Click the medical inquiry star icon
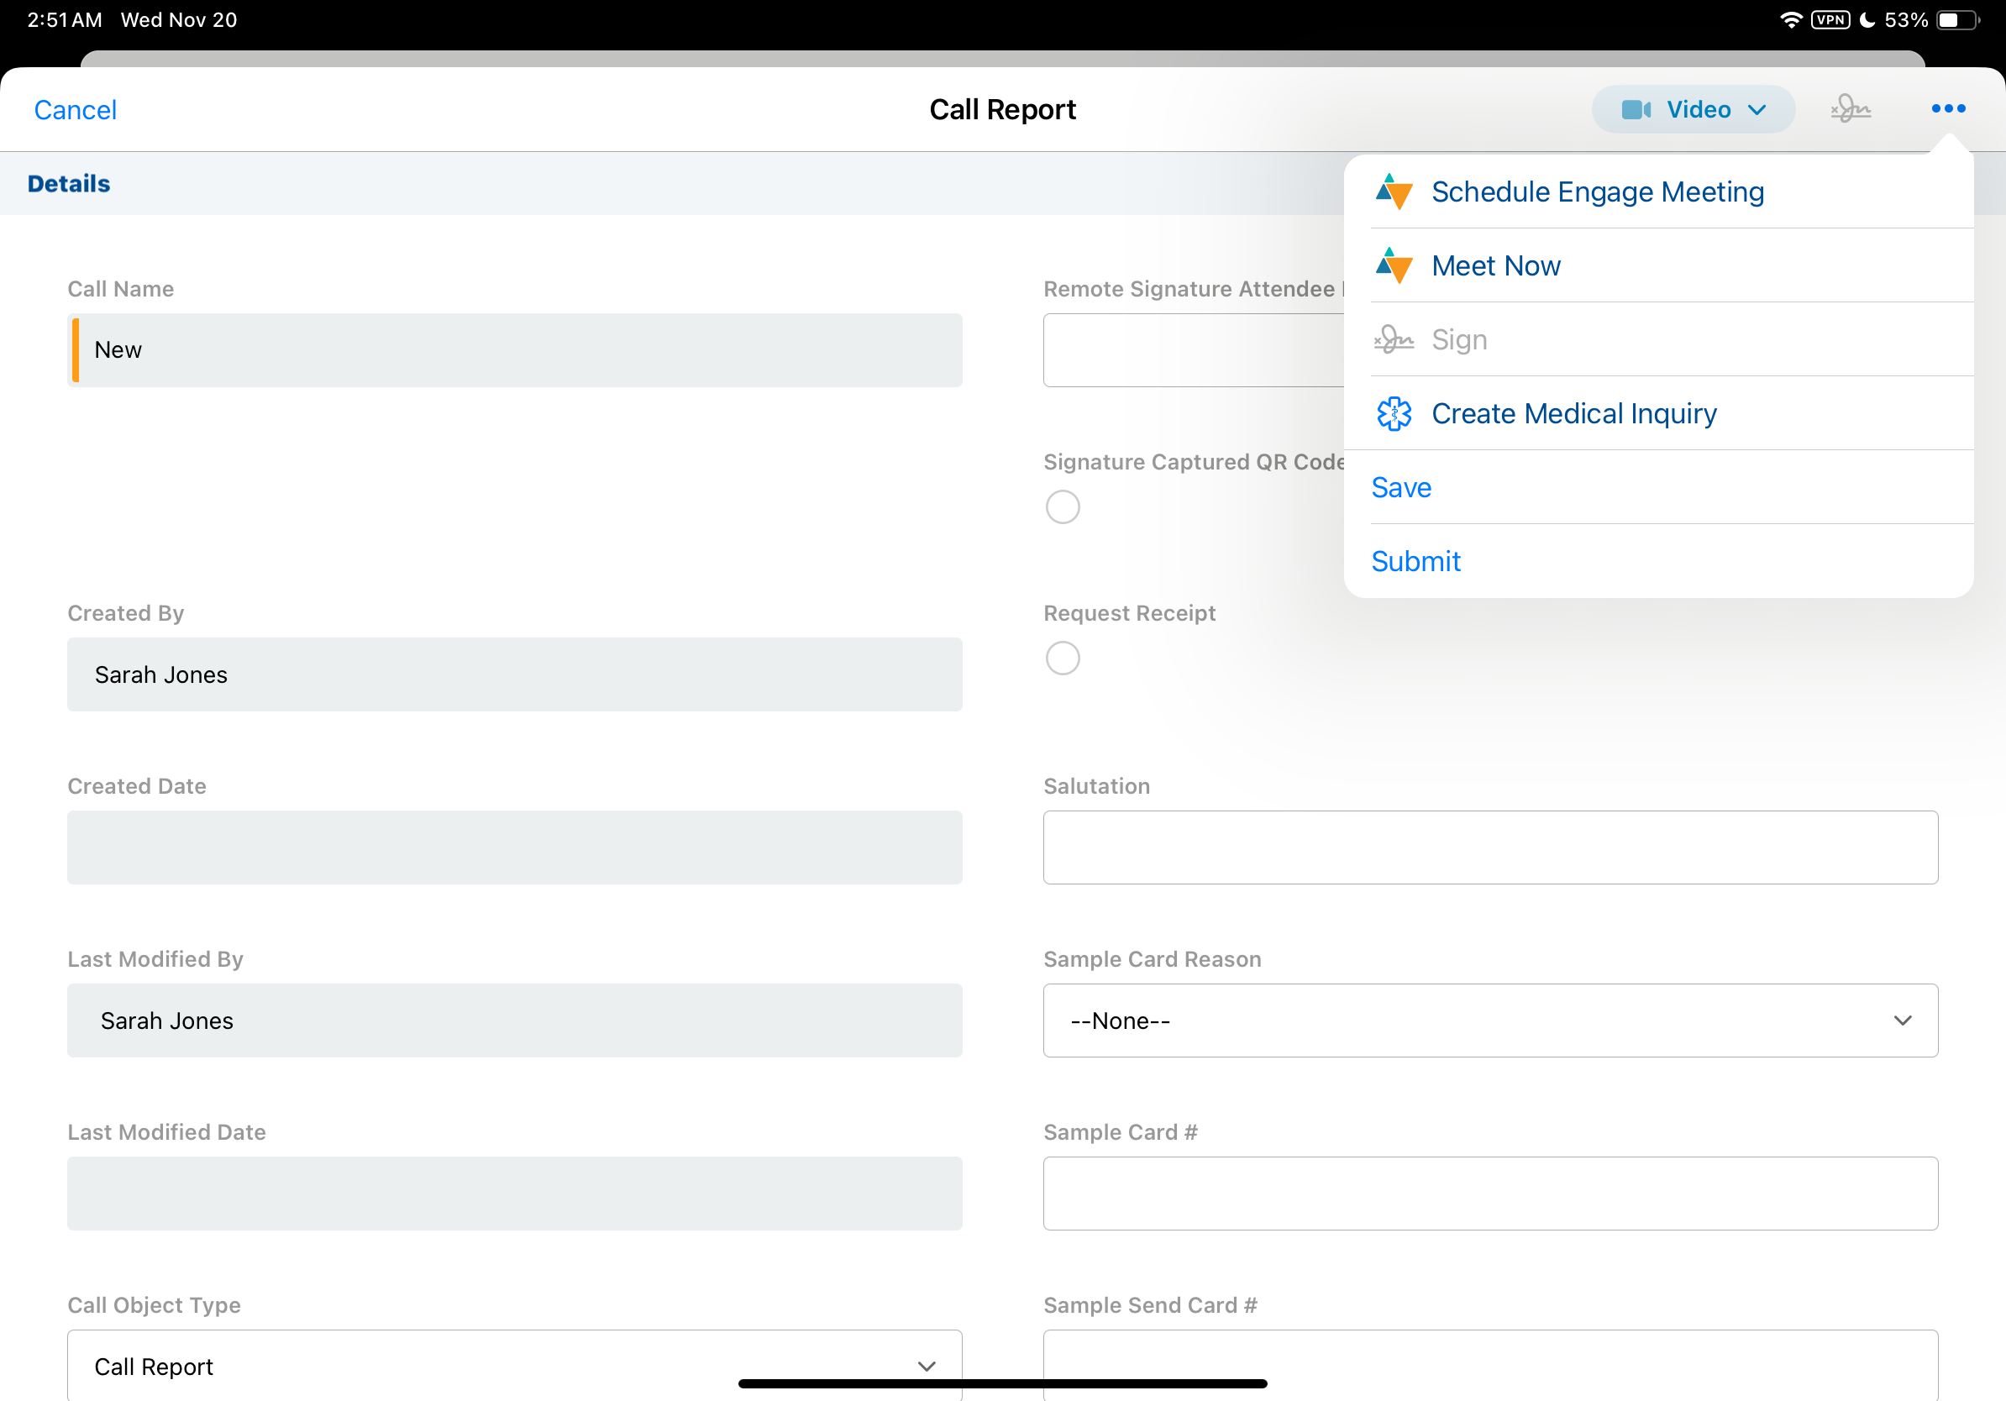This screenshot has width=2006, height=1401. [1394, 414]
